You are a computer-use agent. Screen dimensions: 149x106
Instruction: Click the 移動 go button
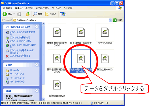click(118, 20)
